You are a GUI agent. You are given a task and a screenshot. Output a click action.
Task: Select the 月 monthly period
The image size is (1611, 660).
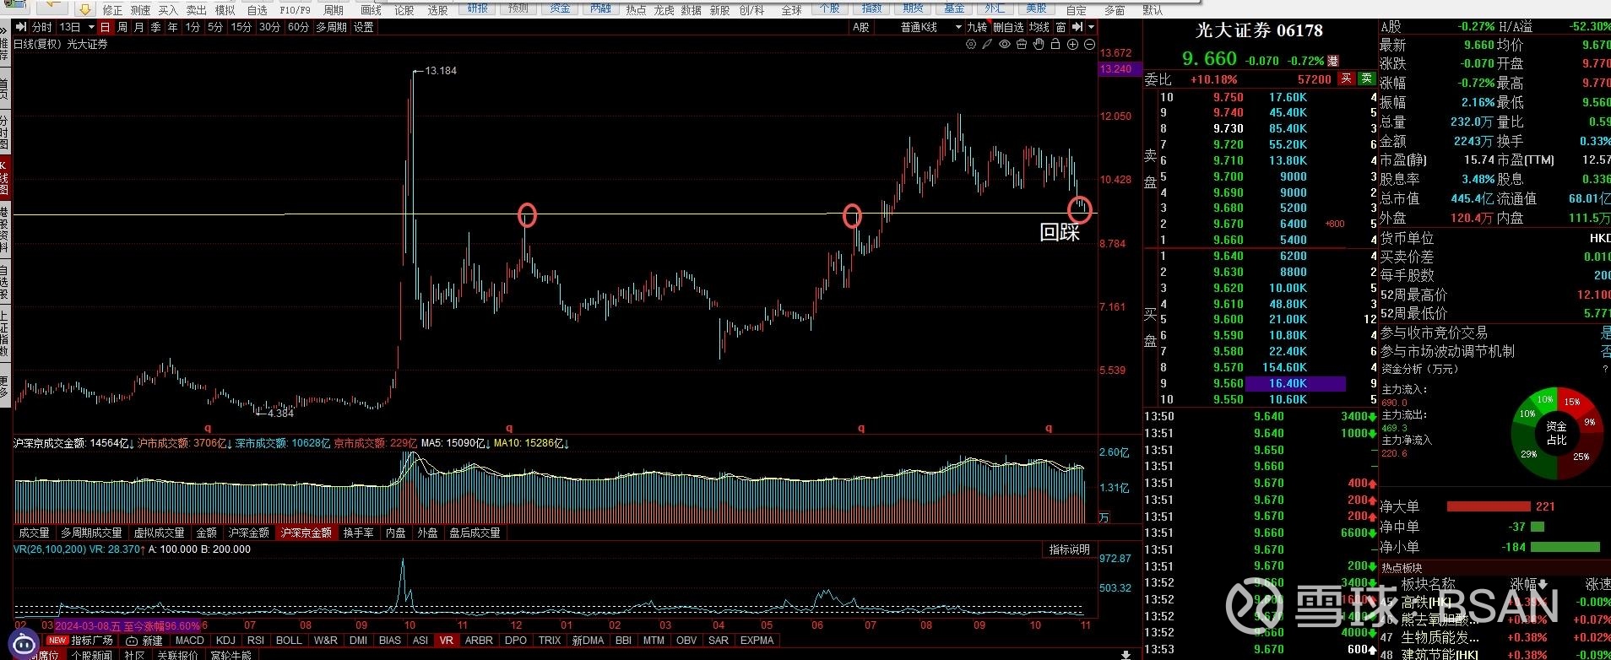coord(139,27)
